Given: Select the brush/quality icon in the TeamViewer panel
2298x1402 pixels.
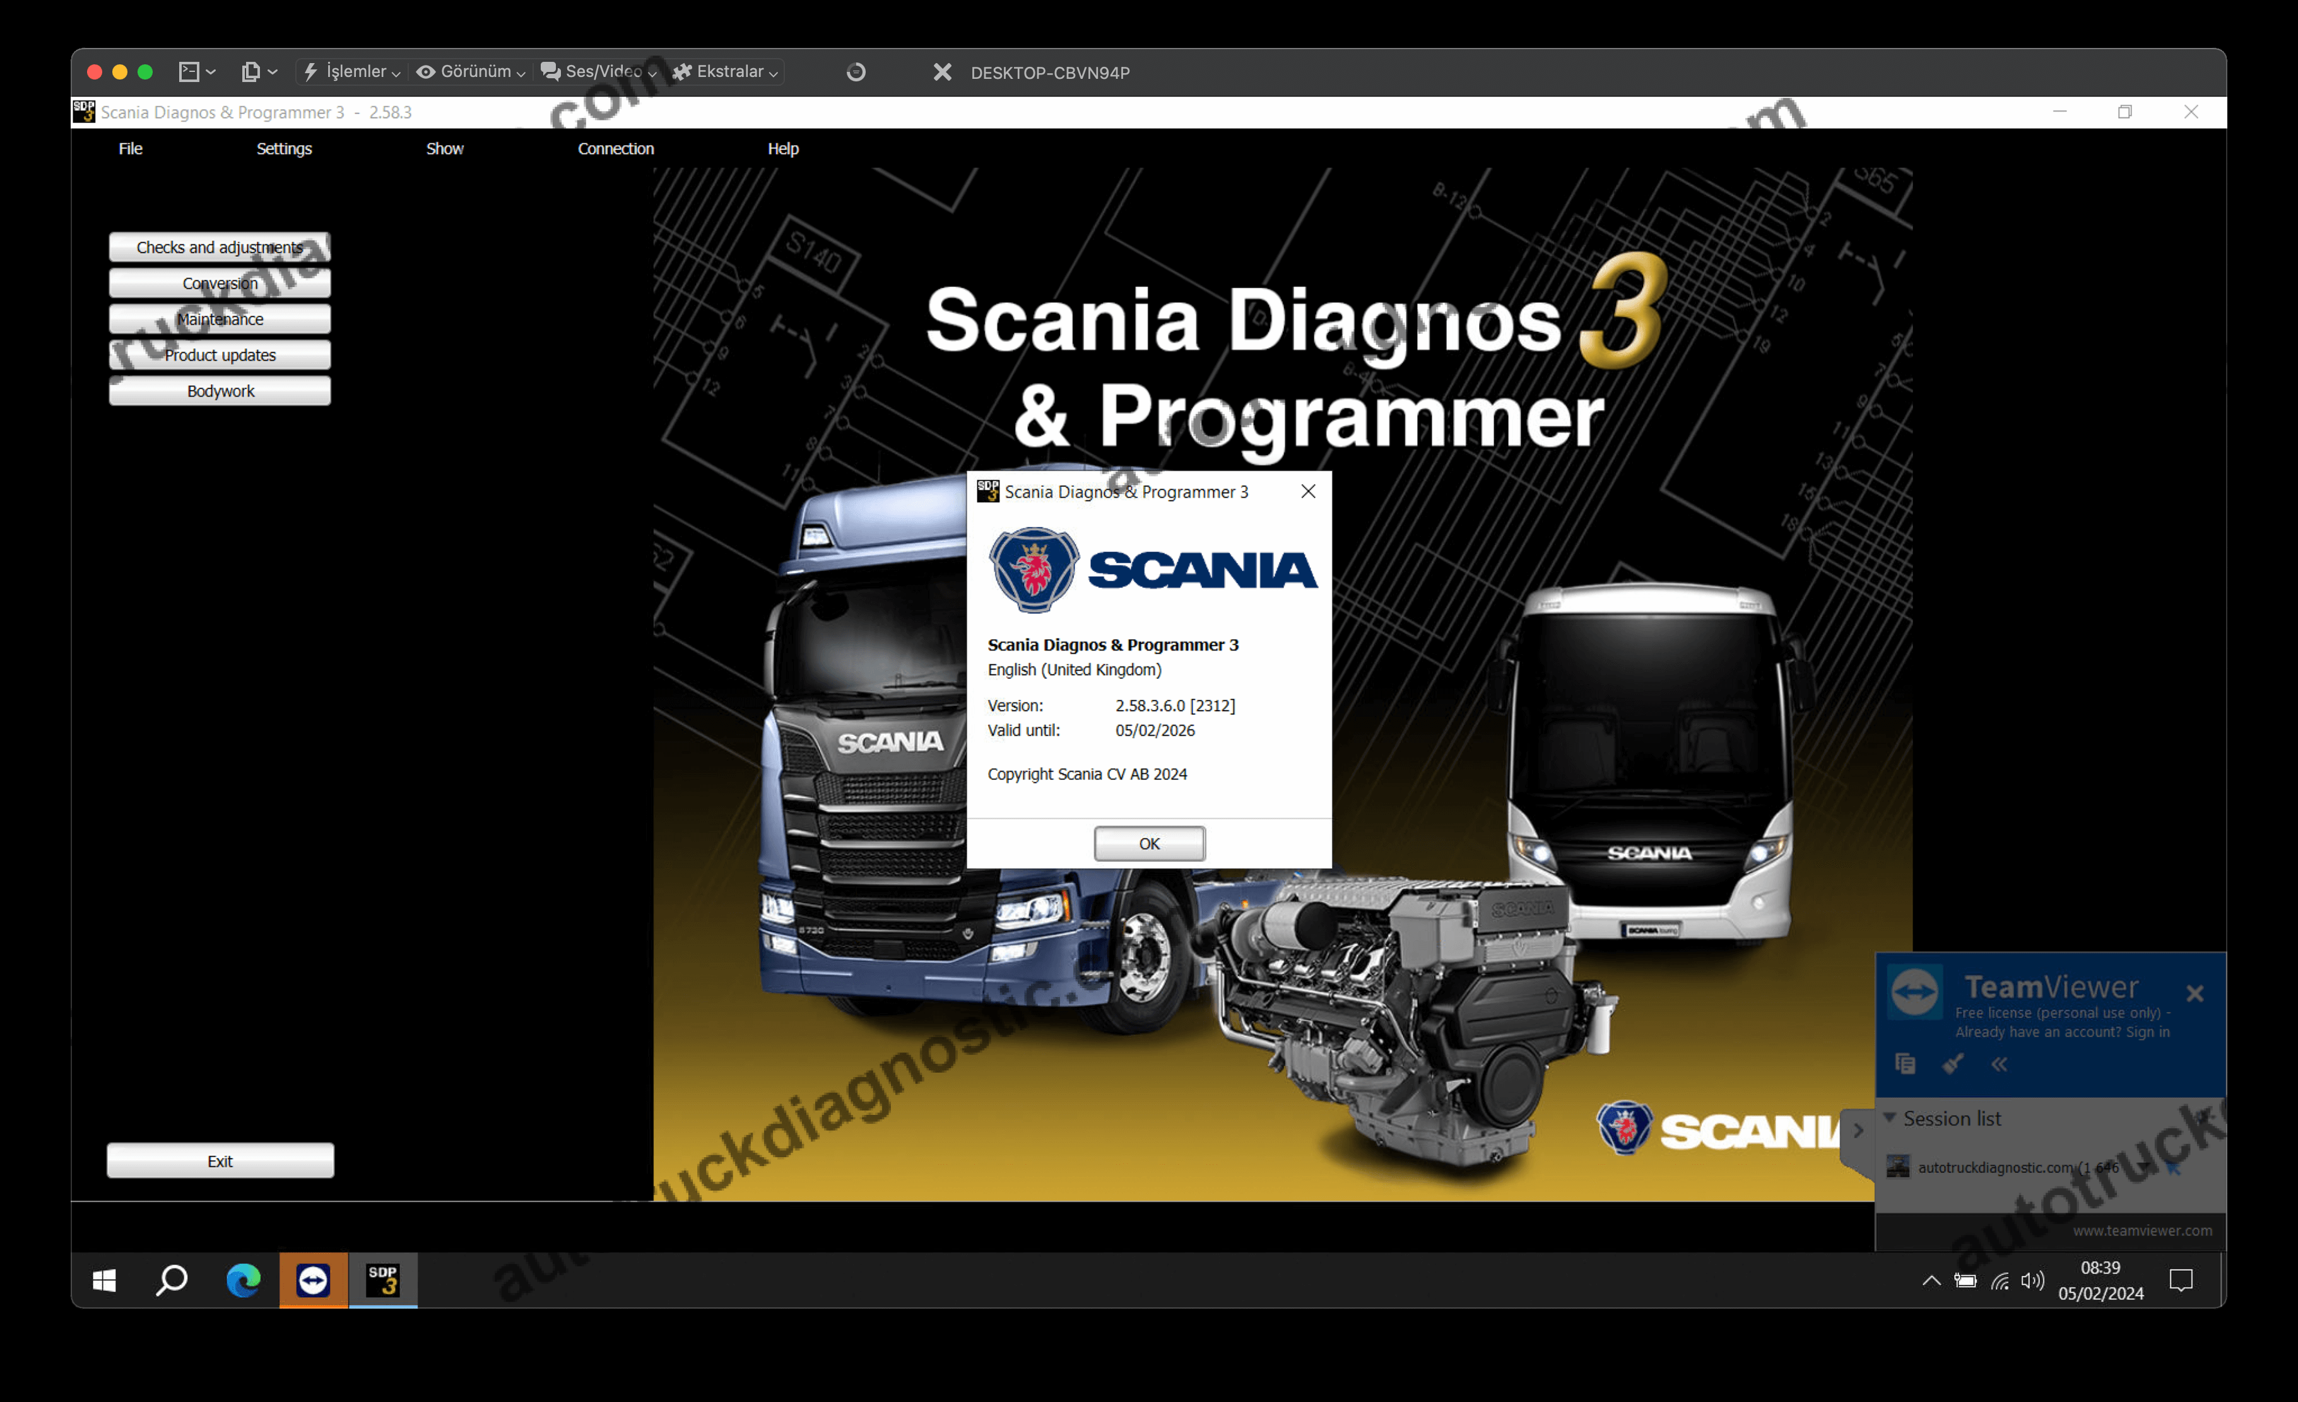Looking at the screenshot, I should click(1954, 1063).
